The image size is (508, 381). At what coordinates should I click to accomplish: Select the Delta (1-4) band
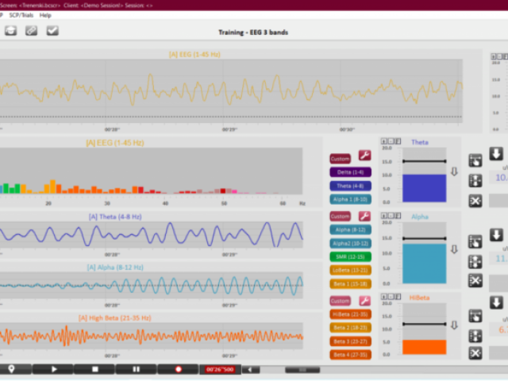coord(350,171)
